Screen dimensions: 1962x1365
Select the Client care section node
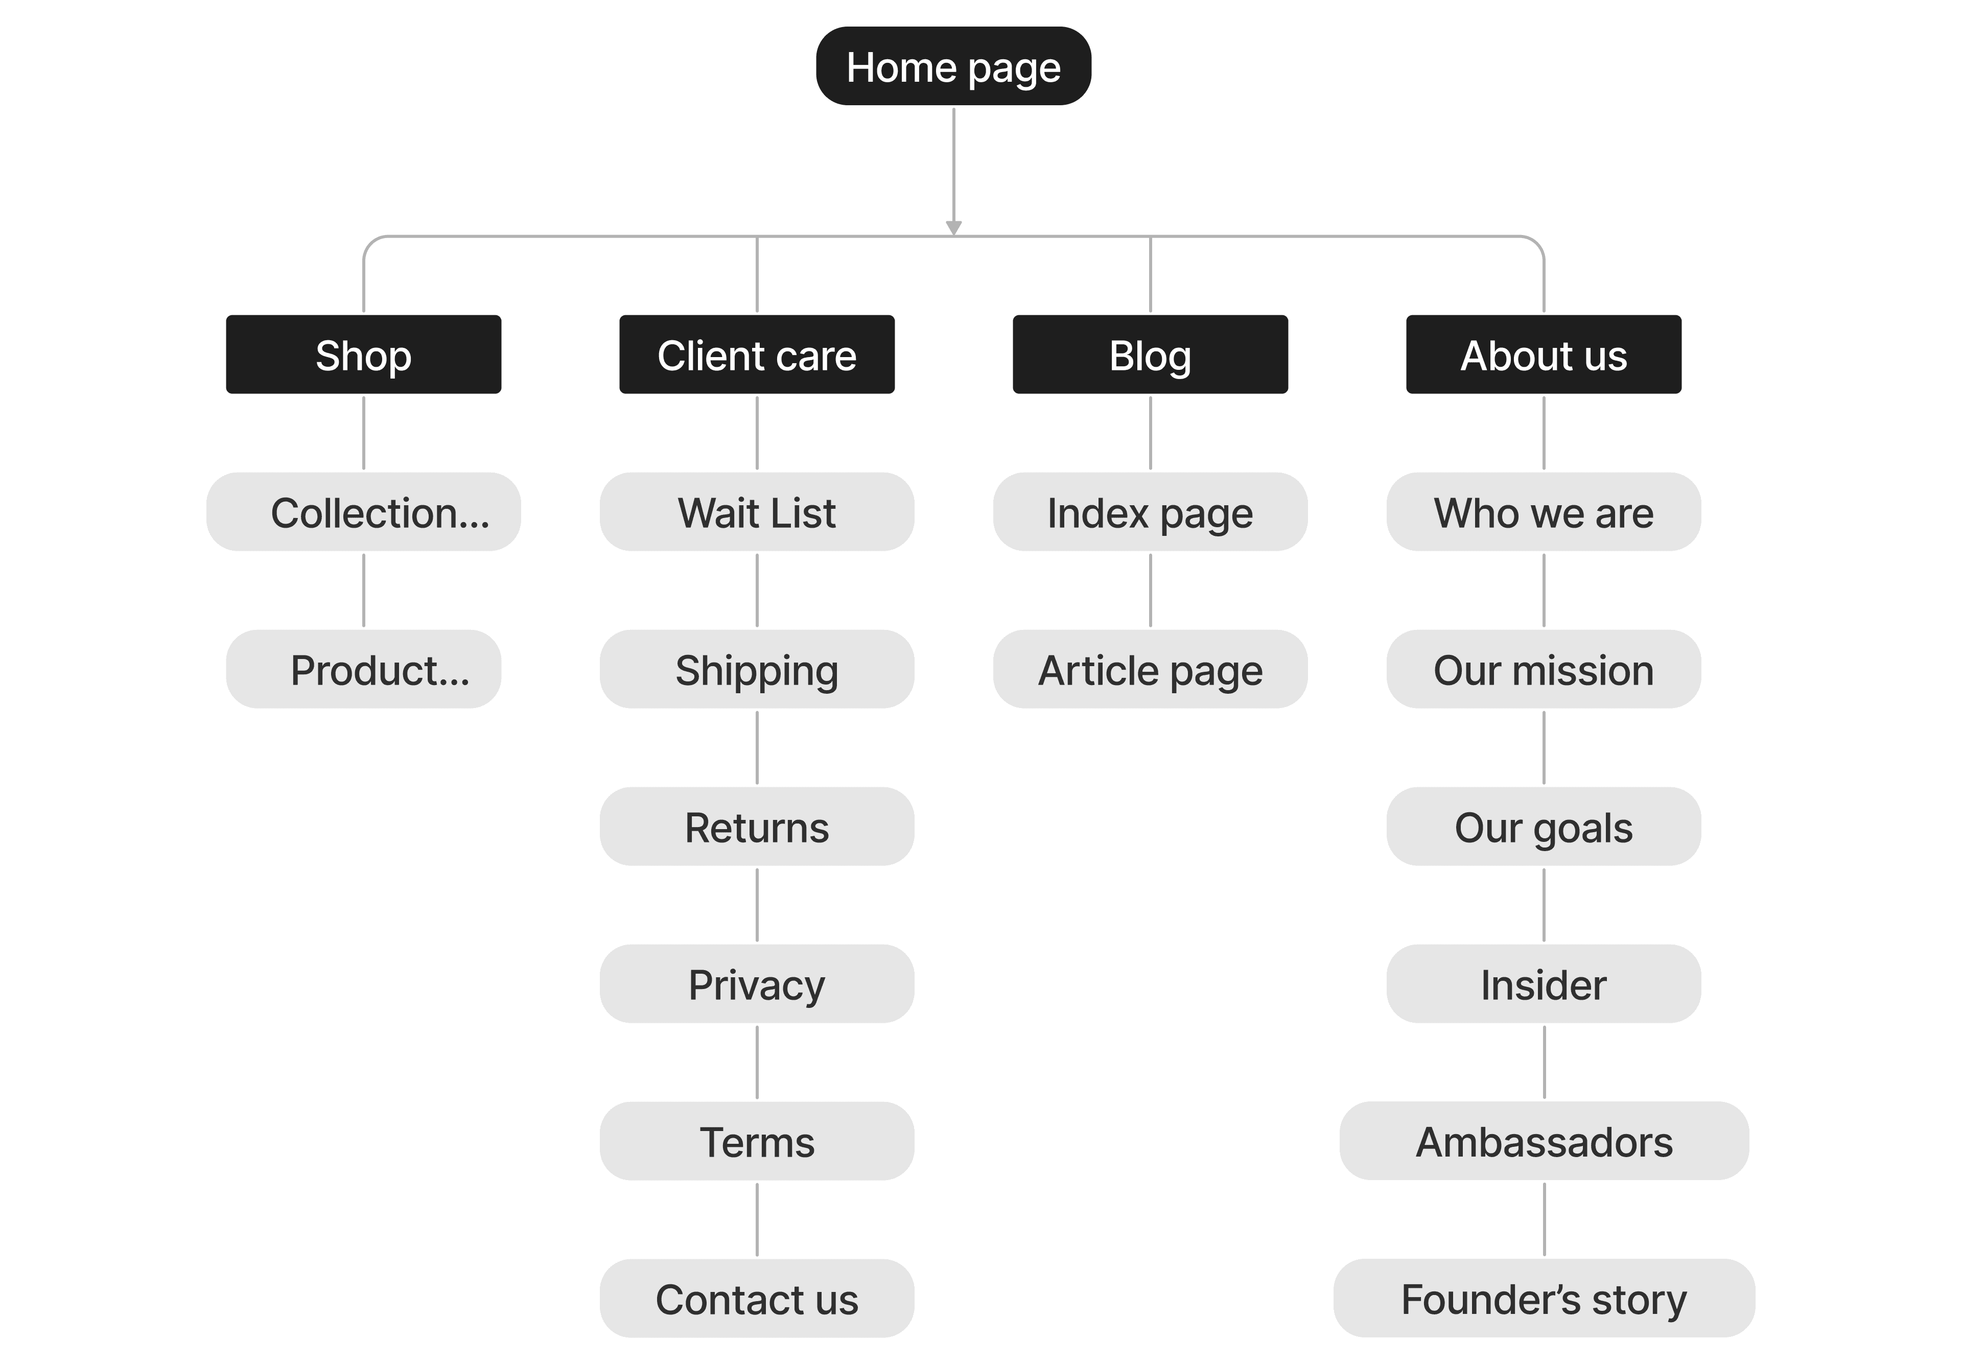pos(756,355)
